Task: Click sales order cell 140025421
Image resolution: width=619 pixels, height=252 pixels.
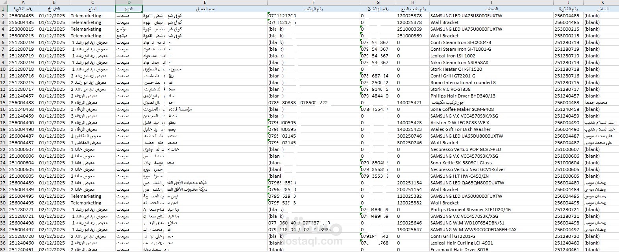Action: coord(413,103)
